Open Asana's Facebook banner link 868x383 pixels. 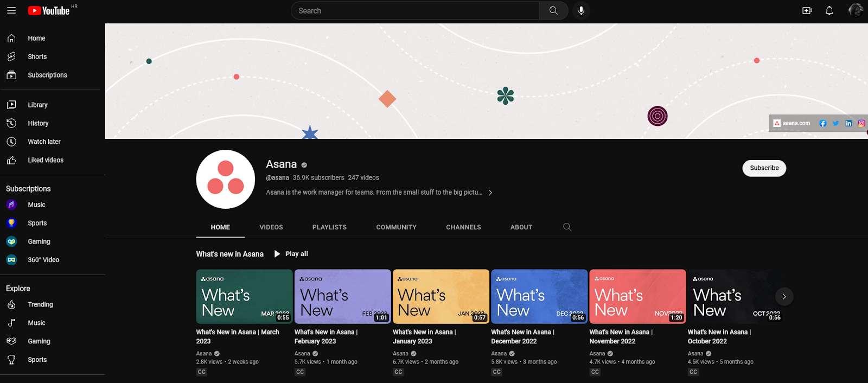823,124
